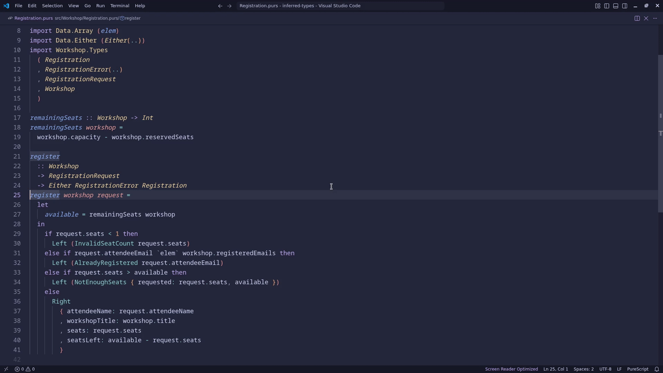Click 'Workshop.Types' import on line 10
663x373 pixels.
click(82, 50)
